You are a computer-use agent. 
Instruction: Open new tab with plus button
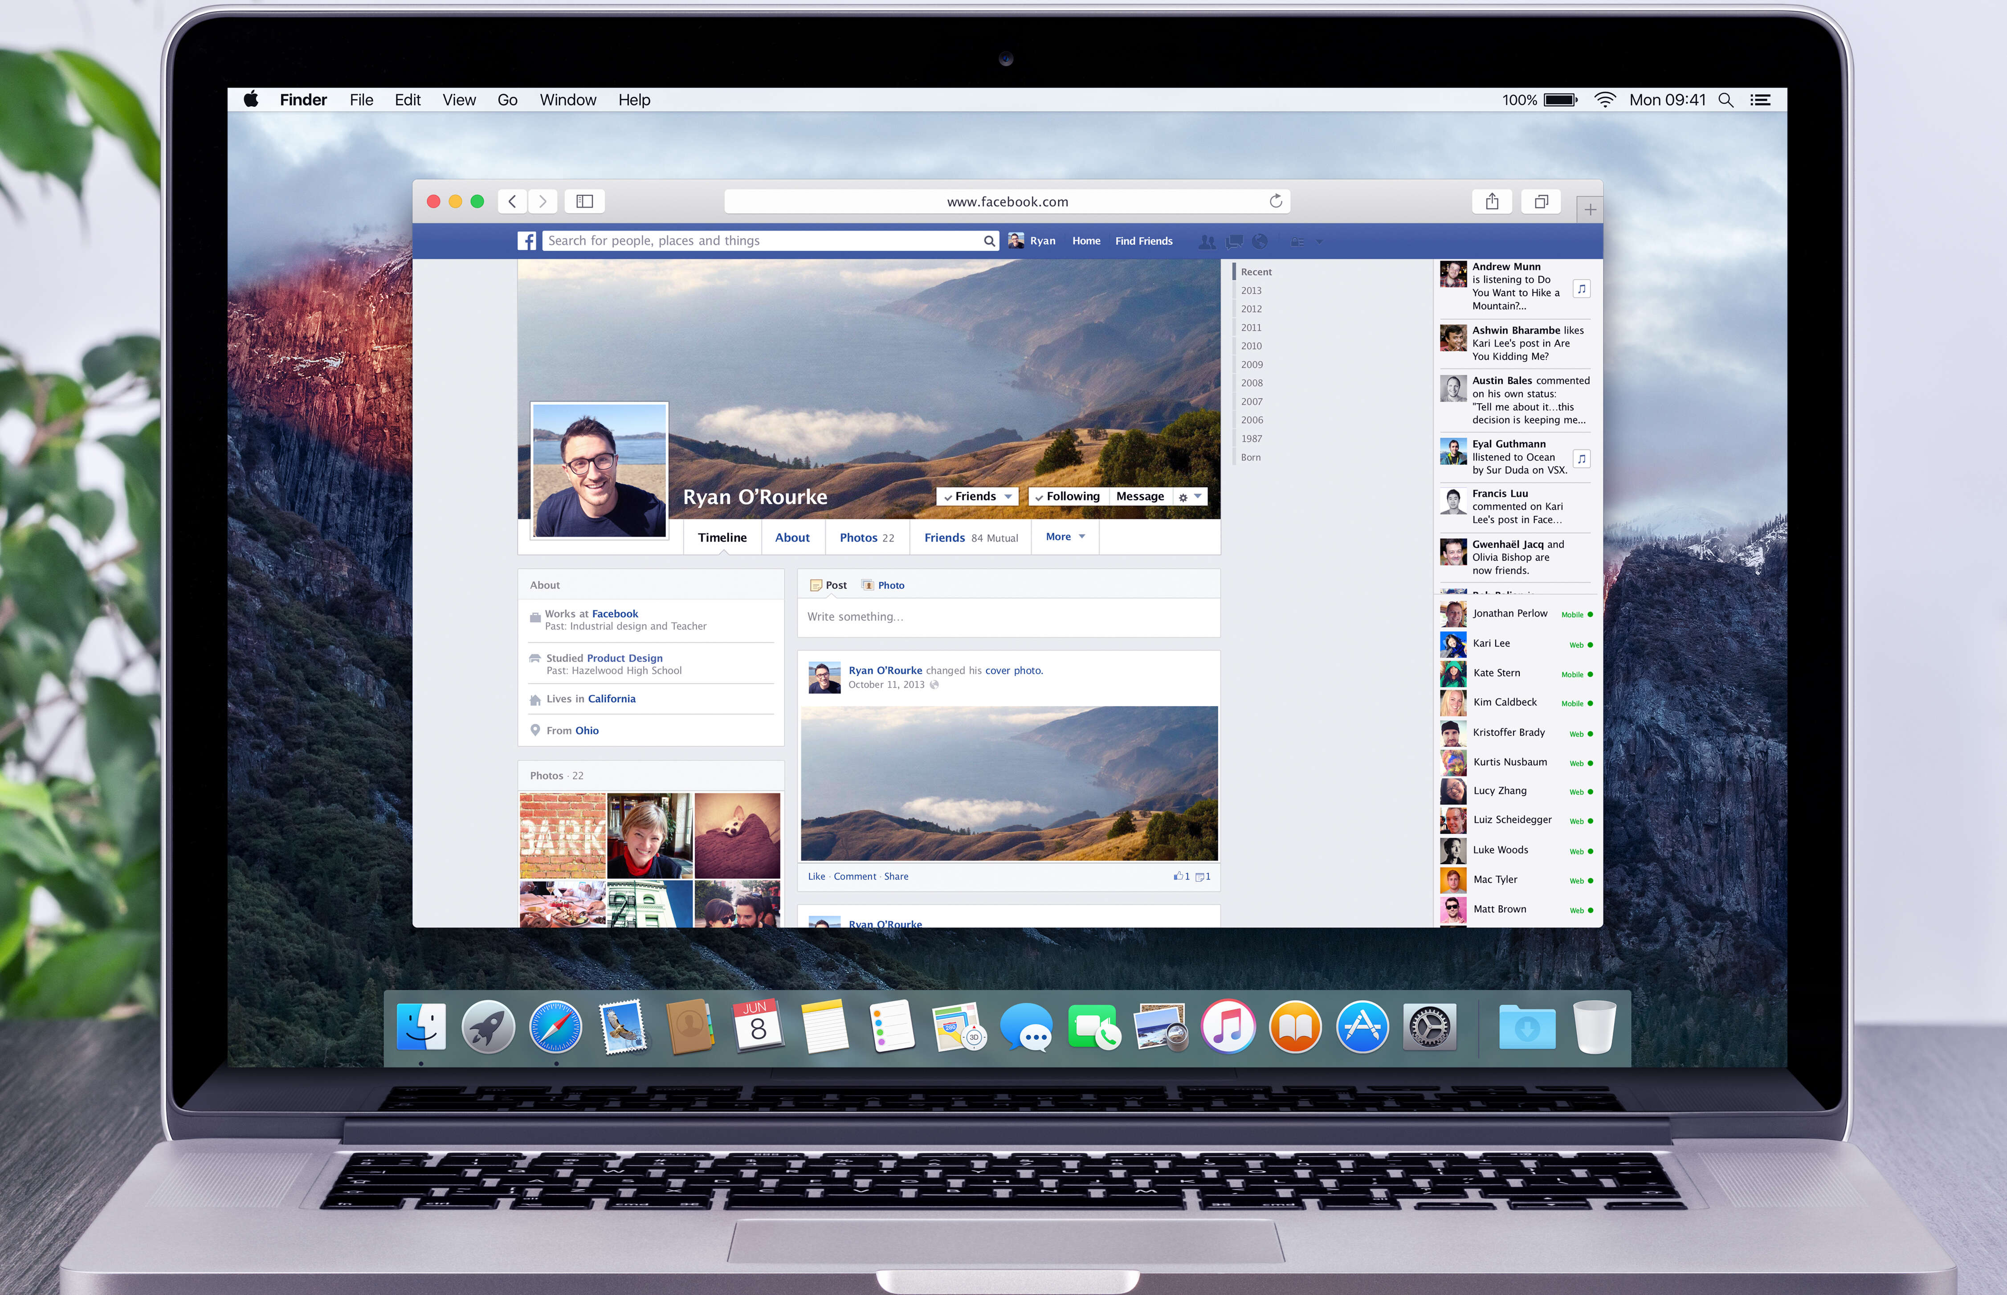(x=1590, y=209)
